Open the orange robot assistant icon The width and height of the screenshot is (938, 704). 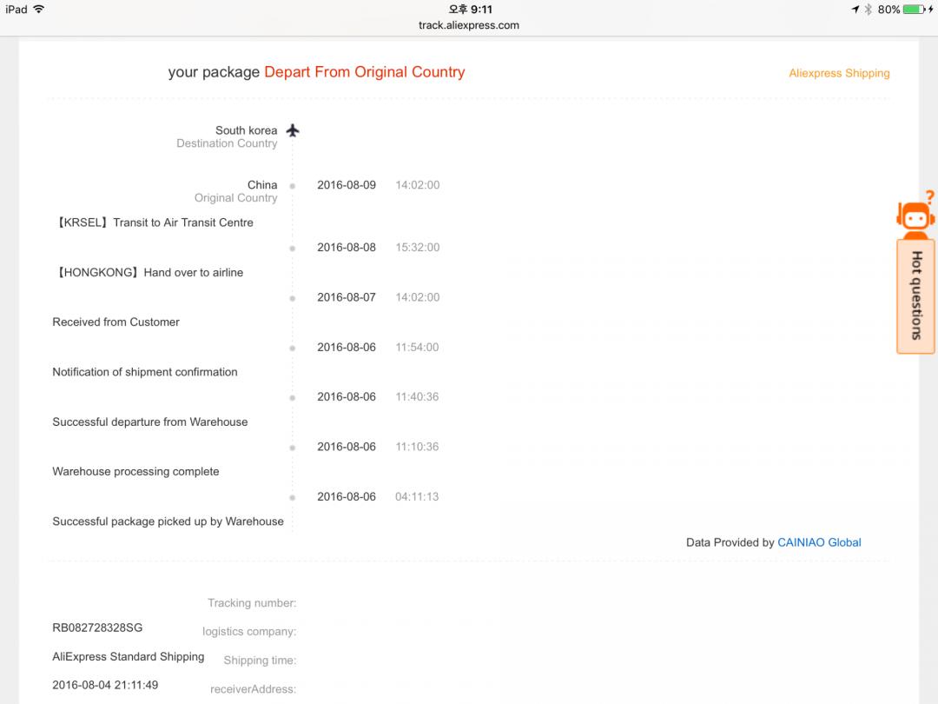pyautogui.click(x=915, y=215)
